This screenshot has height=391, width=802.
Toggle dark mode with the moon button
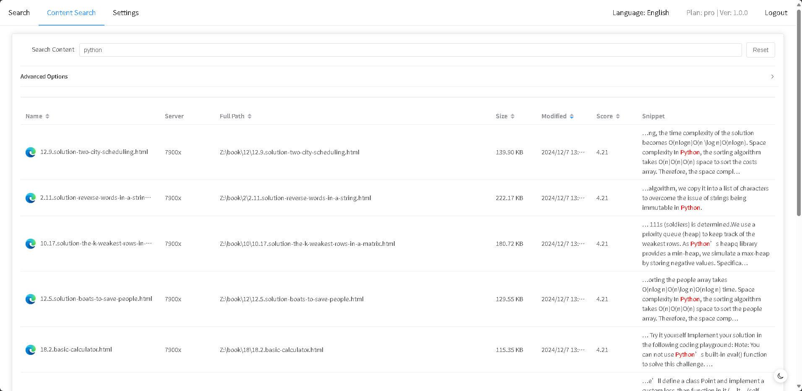[x=780, y=376]
